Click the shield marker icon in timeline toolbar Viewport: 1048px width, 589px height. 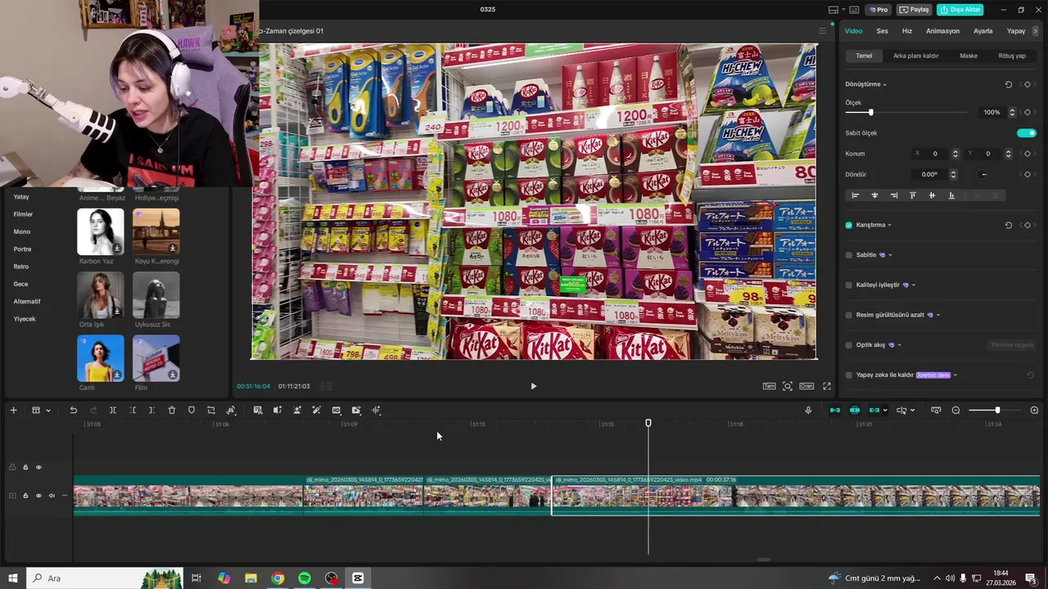pyautogui.click(x=192, y=410)
